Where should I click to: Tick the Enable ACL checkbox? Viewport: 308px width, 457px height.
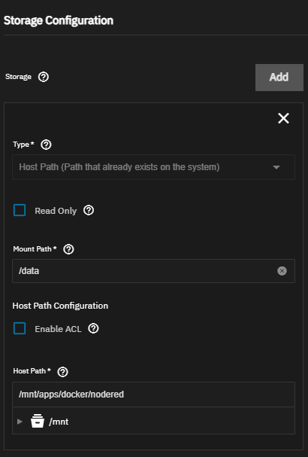(x=20, y=328)
